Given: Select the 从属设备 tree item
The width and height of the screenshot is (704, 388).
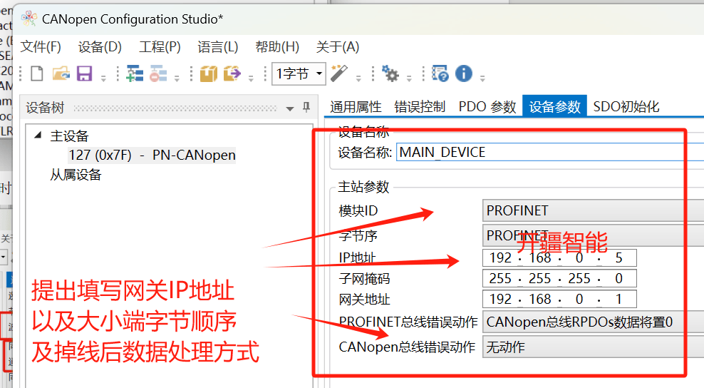Looking at the screenshot, I should (76, 175).
